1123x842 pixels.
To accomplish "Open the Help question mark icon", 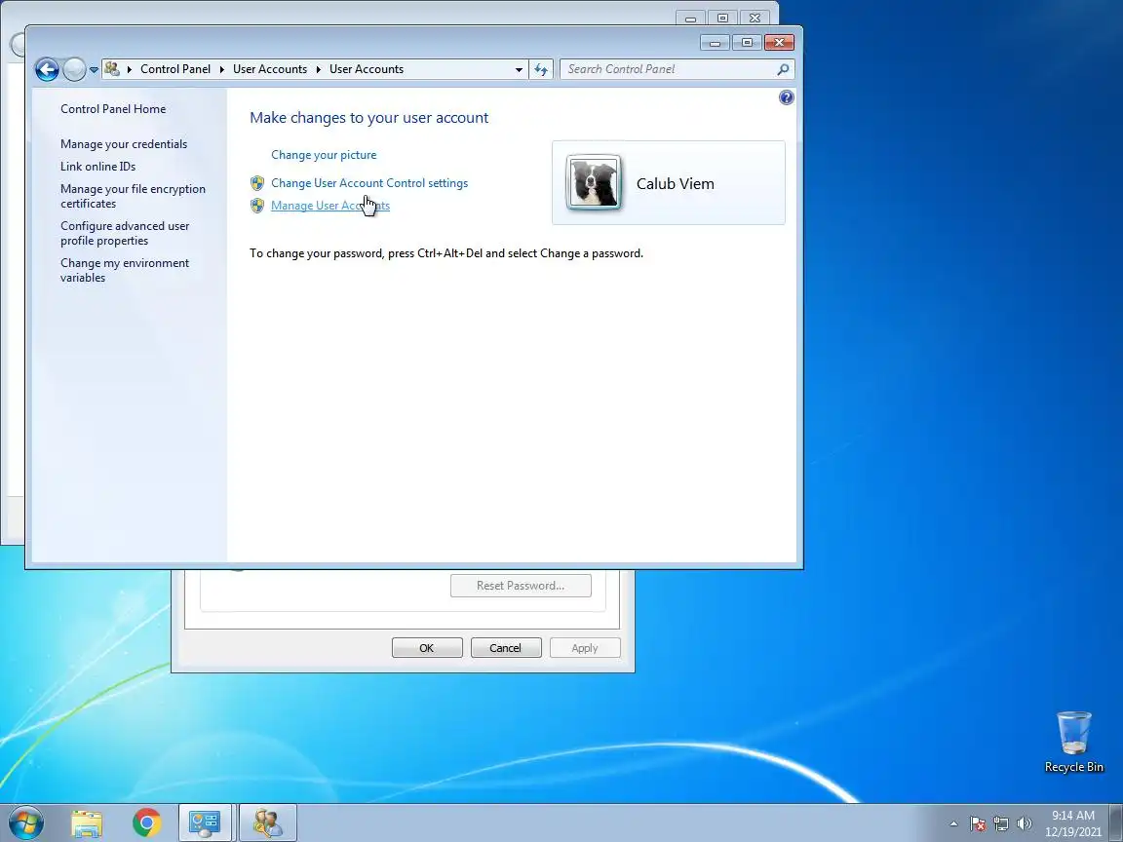I will click(787, 97).
